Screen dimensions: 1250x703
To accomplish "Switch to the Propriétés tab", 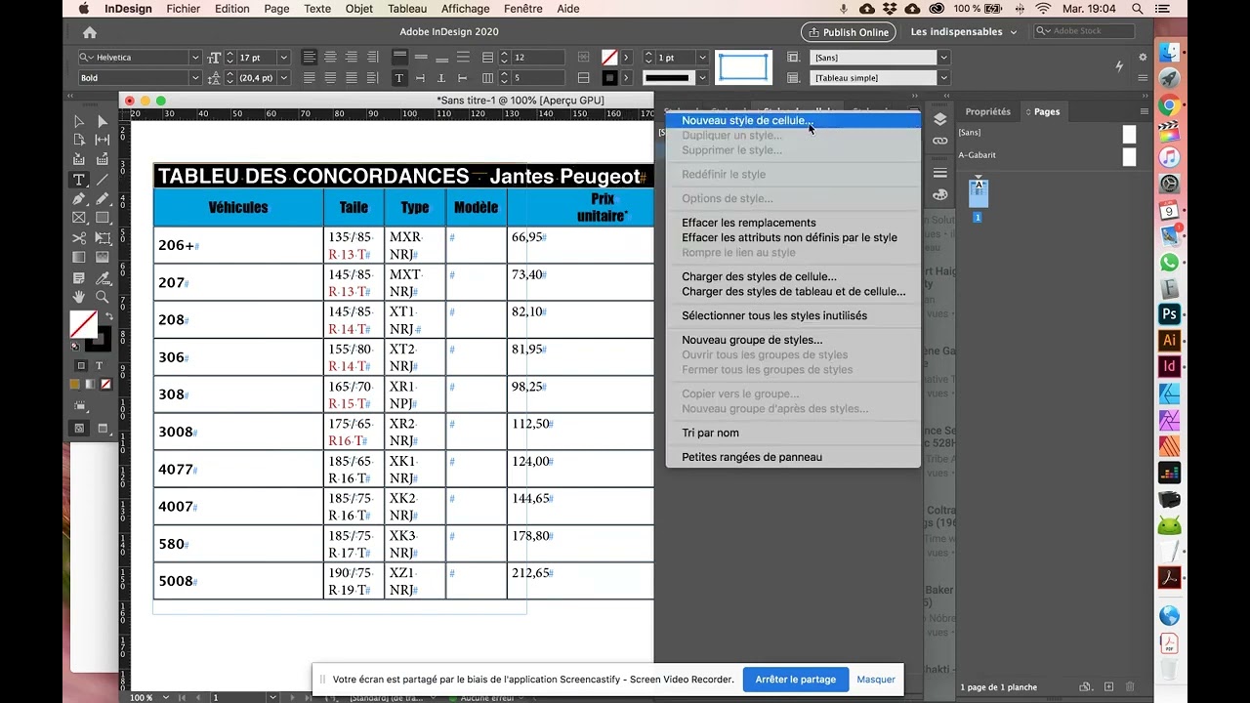I will point(987,111).
